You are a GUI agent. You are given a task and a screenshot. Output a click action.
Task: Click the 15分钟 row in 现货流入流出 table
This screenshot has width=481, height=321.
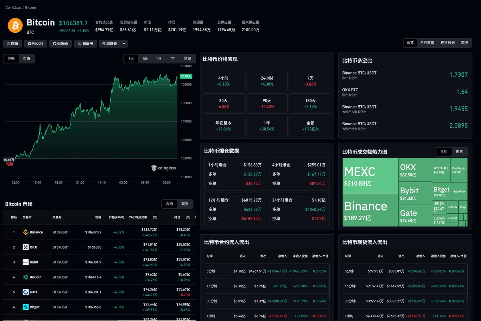405,286
